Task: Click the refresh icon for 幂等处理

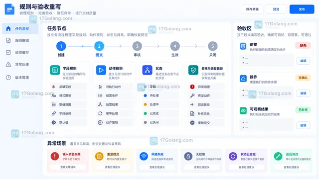Action: click(x=100, y=113)
